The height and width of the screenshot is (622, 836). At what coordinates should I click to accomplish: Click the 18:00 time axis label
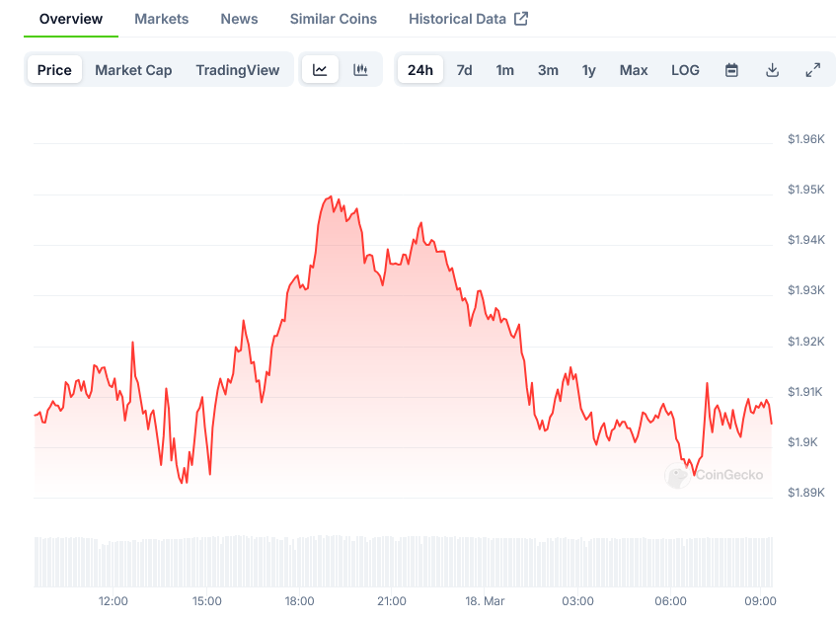point(299,601)
